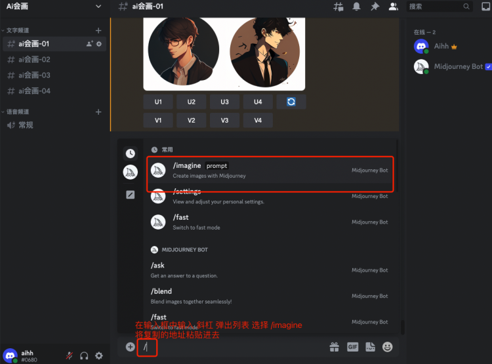Open the generated image grid thumbnail
Viewport: 492px width, 364px height.
[224, 54]
